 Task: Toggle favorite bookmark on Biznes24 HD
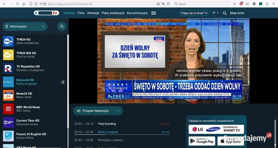click(x=63, y=82)
